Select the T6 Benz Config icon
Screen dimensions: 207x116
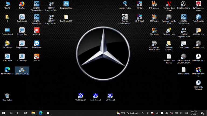pos(22,71)
